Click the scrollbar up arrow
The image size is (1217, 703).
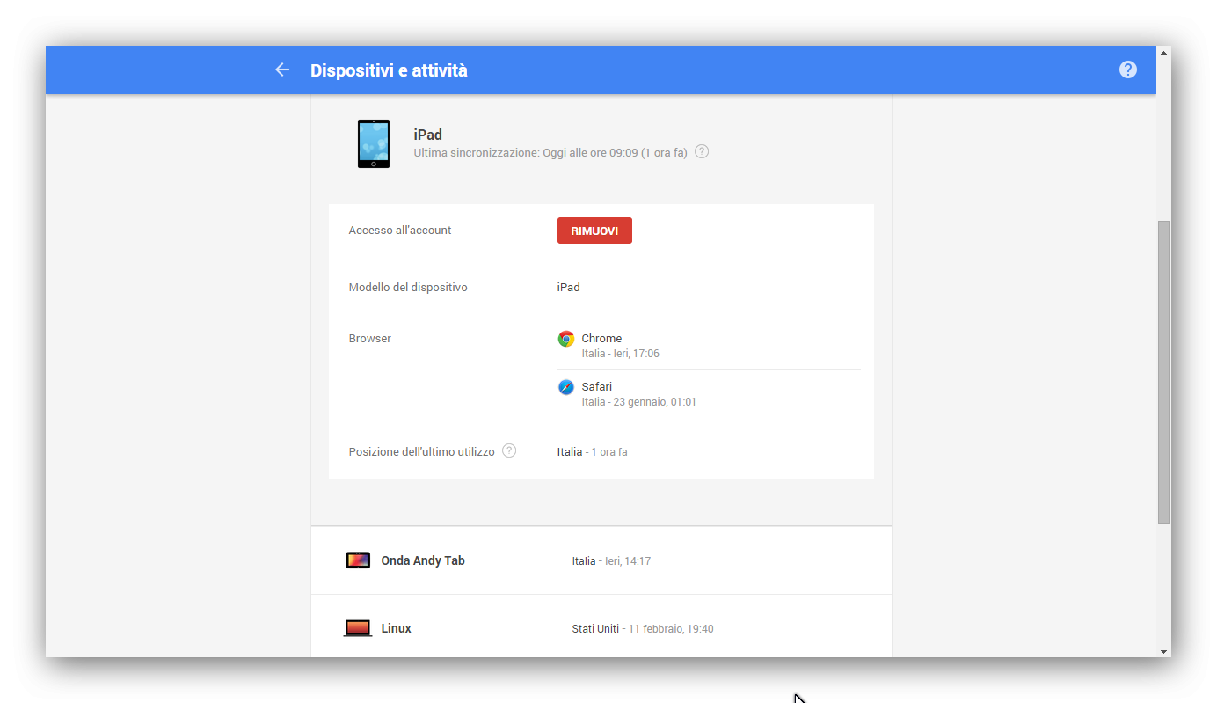pyautogui.click(x=1164, y=53)
